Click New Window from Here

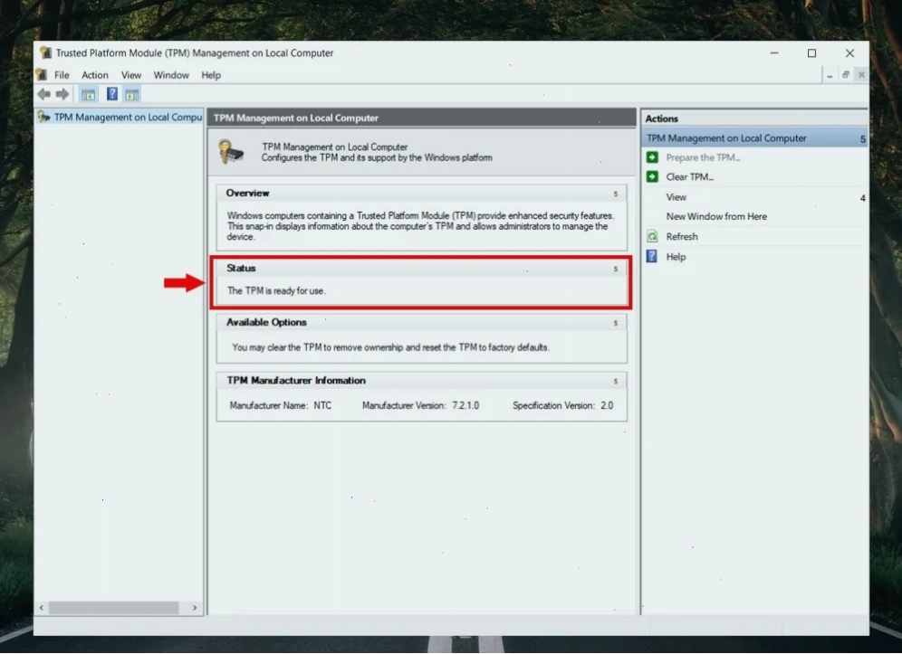click(716, 217)
